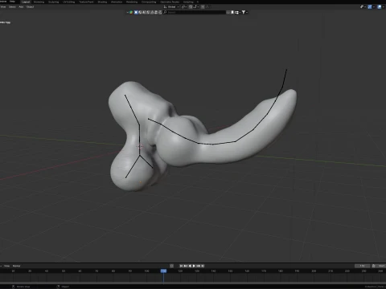This screenshot has height=289, width=386.
Task: Click frame 140 on the timeline ruler
Action: [x=213, y=271]
